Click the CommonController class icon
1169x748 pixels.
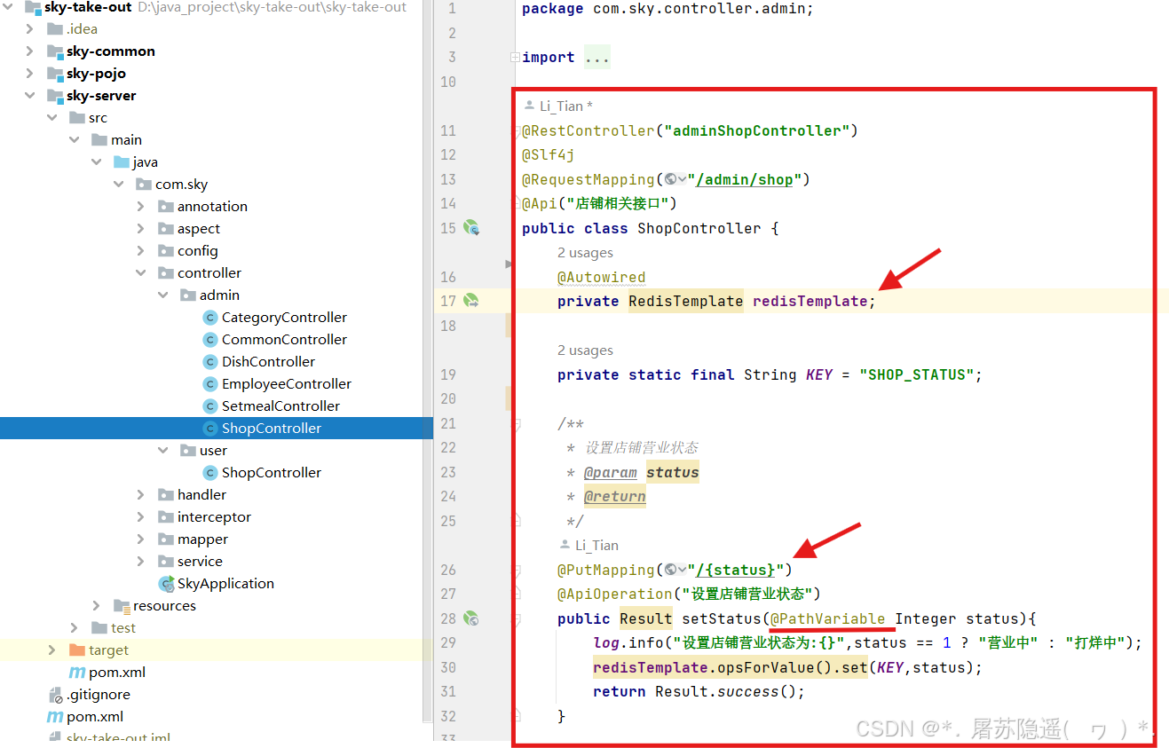click(x=210, y=340)
